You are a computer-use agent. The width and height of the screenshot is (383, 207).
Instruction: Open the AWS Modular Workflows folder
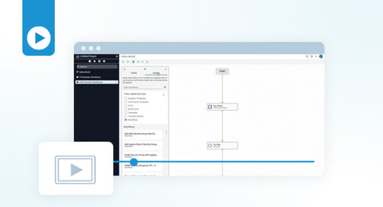[x=97, y=82]
